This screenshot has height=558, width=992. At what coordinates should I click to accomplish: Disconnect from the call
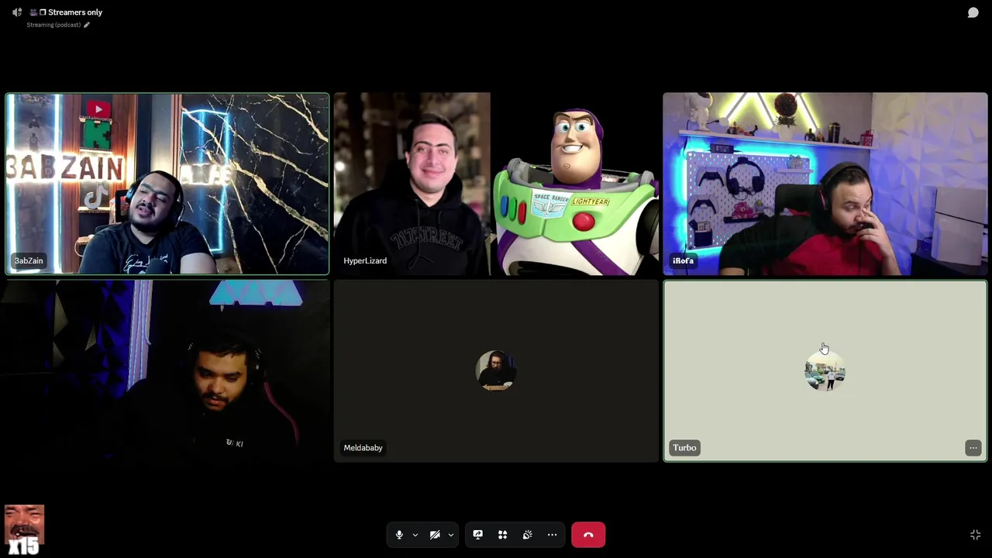pyautogui.click(x=588, y=535)
